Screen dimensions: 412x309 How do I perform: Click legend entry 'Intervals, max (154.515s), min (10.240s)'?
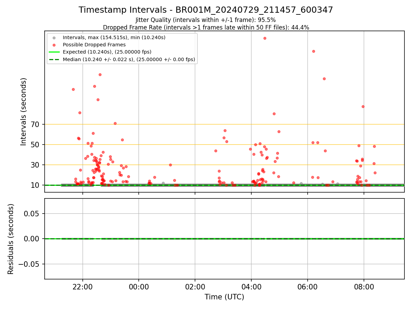(114, 37)
